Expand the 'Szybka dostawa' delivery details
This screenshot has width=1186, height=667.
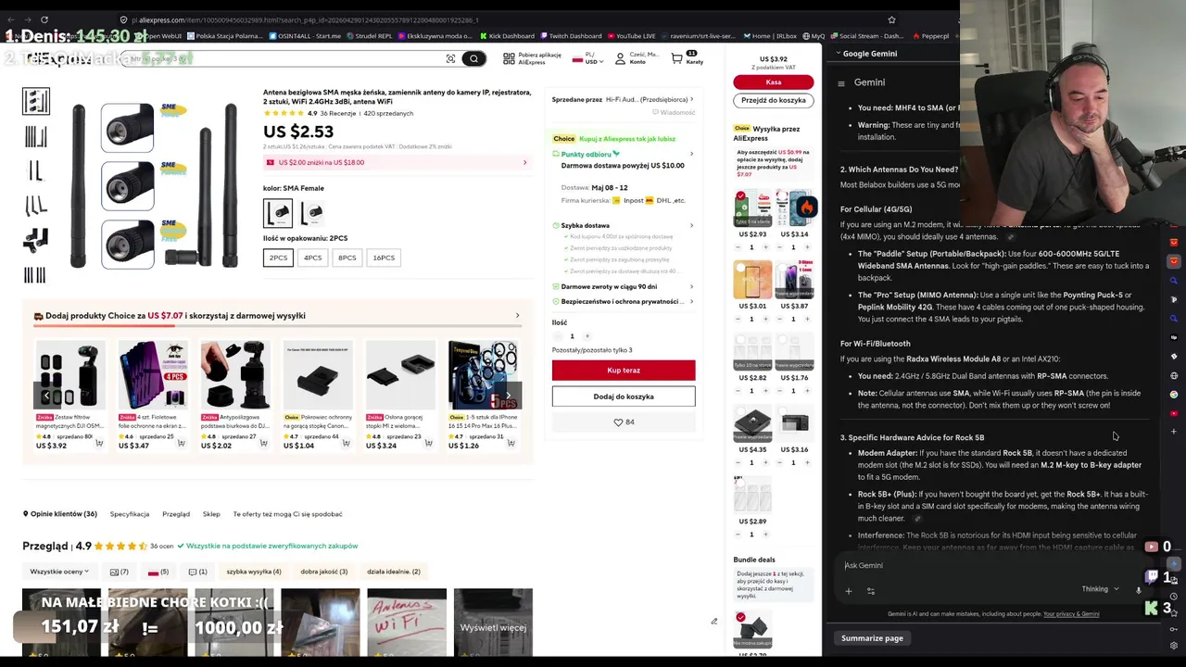pos(623,225)
